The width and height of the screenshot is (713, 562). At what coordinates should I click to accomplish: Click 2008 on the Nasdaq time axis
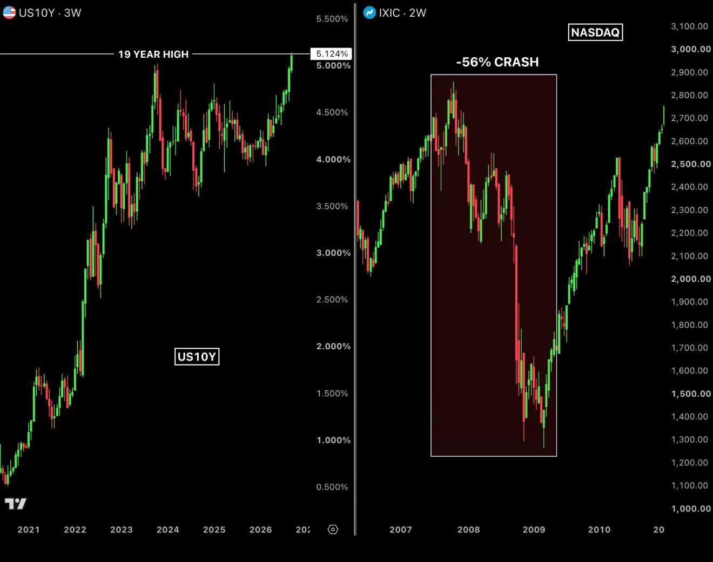point(469,530)
